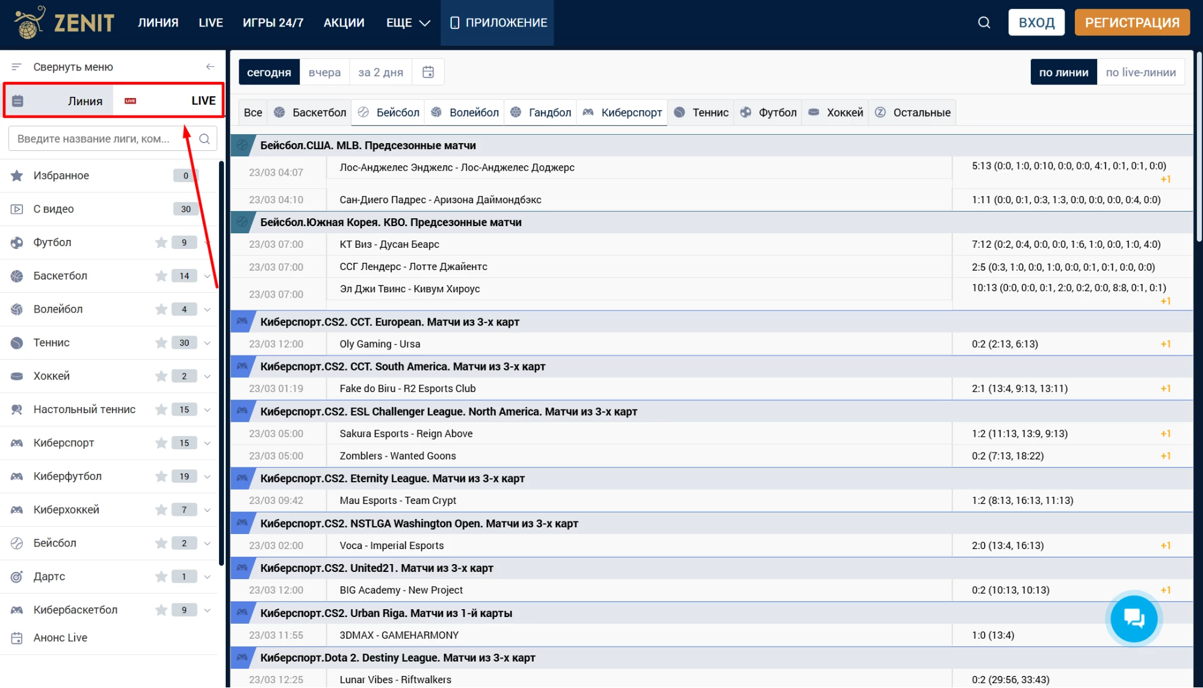Expand the Киберфутбол section
This screenshot has height=688, width=1203.
(x=207, y=476)
